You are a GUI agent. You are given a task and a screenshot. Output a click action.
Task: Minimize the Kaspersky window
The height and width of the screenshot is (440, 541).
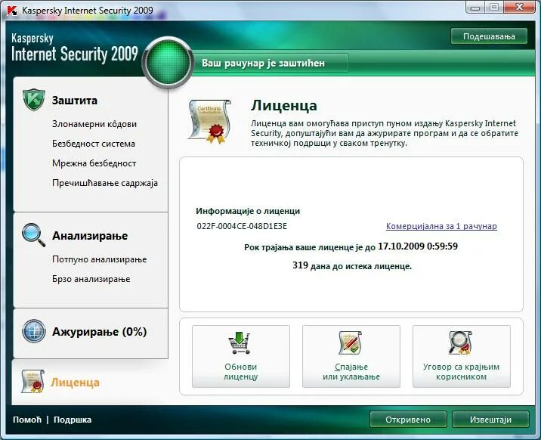[x=475, y=8]
